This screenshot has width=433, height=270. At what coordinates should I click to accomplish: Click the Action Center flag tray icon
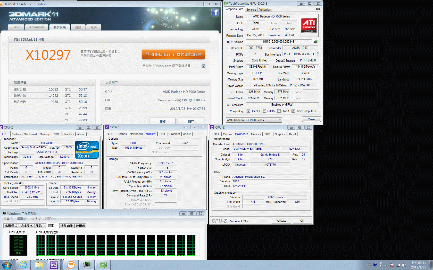pyautogui.click(x=392, y=265)
